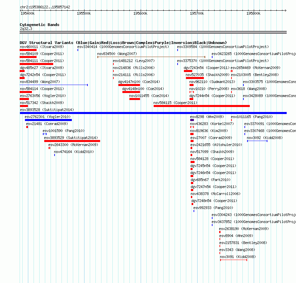Select the thin blue nsv834499 span line
The image size is (296, 283).
54,85
